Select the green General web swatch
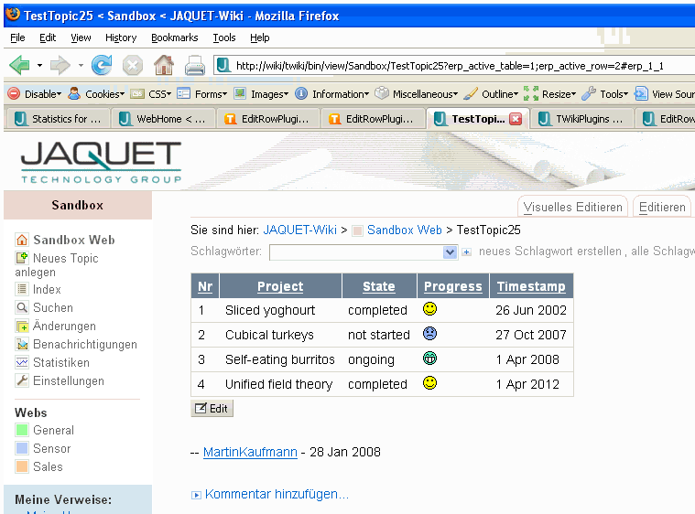Image resolution: width=695 pixels, height=514 pixels. coord(23,430)
